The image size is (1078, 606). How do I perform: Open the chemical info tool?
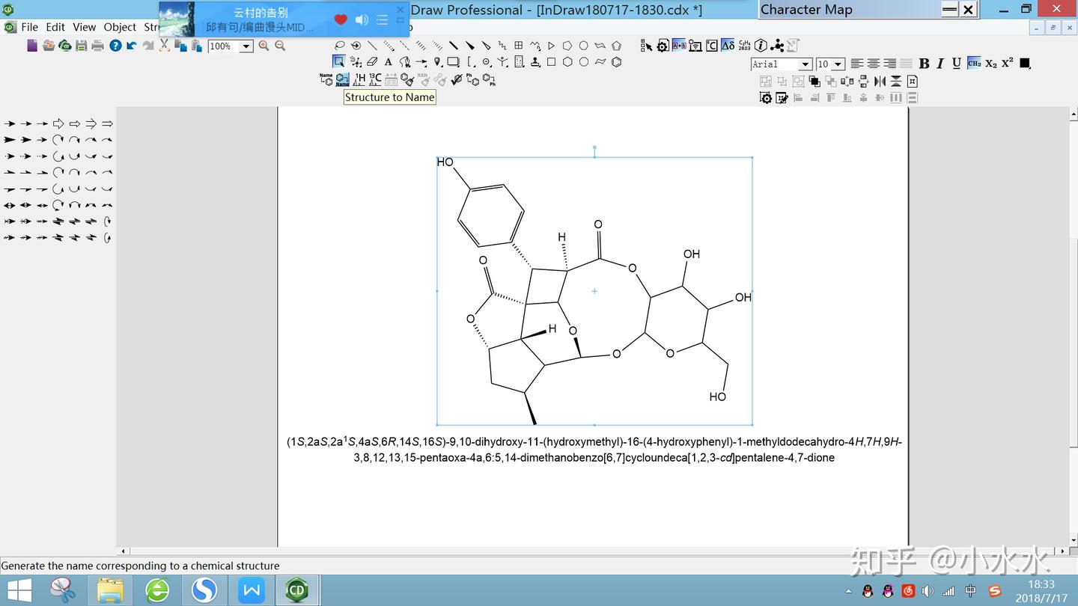pos(761,46)
